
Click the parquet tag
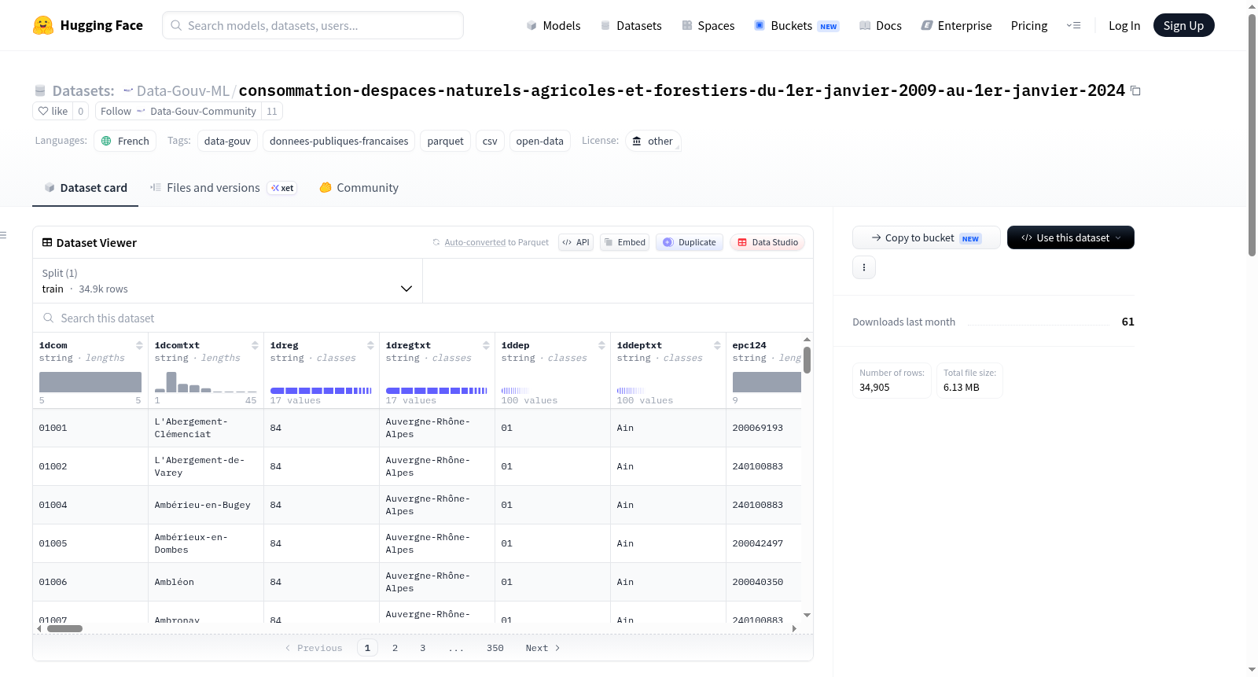pos(445,142)
